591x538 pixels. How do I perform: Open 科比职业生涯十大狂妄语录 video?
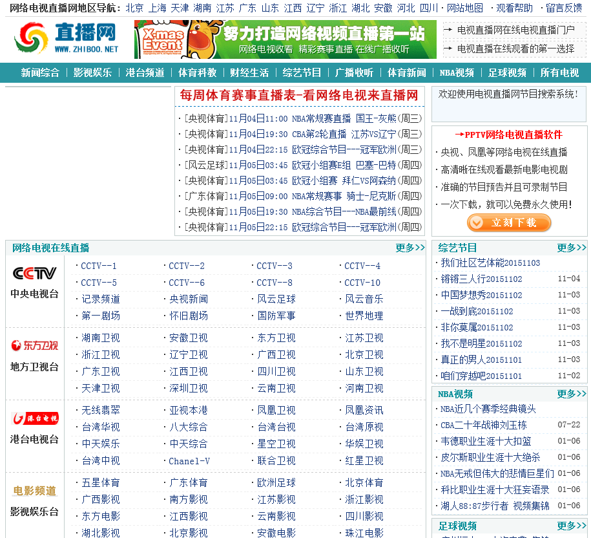[495, 490]
